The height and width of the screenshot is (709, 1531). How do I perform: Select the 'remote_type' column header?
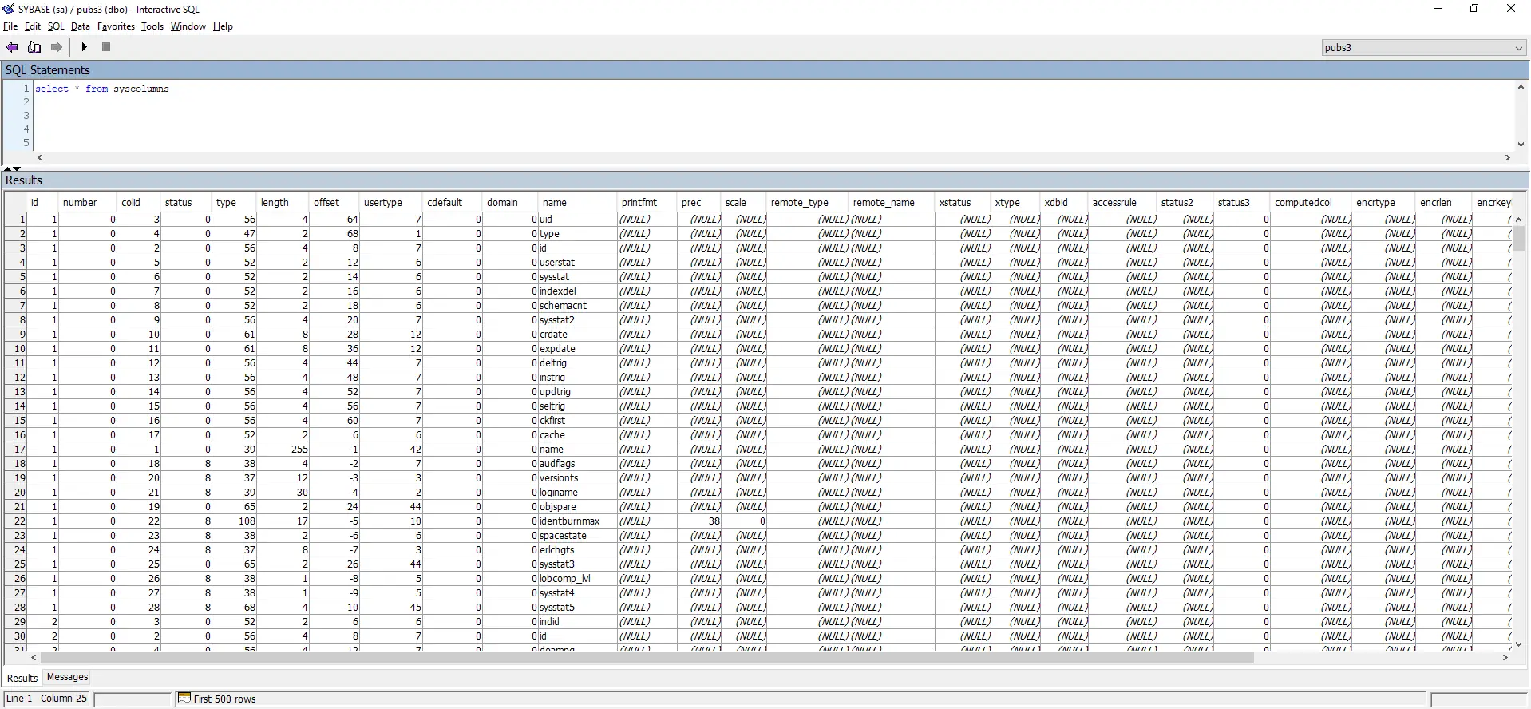(809, 203)
